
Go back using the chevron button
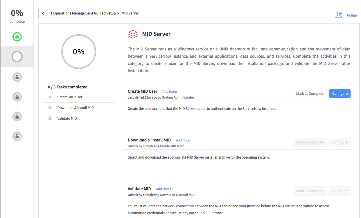pos(43,13)
